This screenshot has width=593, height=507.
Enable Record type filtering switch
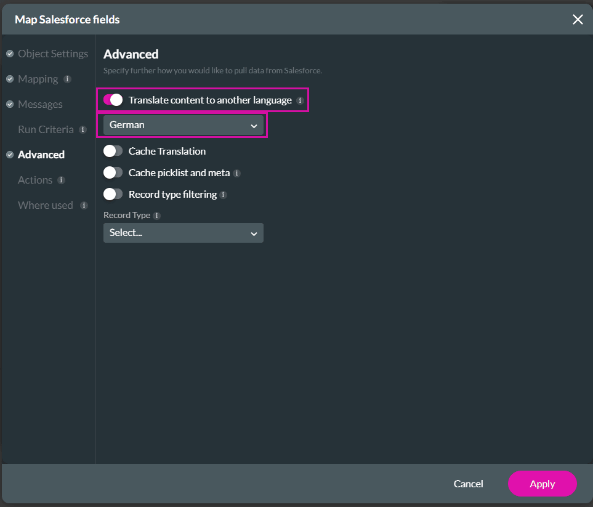113,194
